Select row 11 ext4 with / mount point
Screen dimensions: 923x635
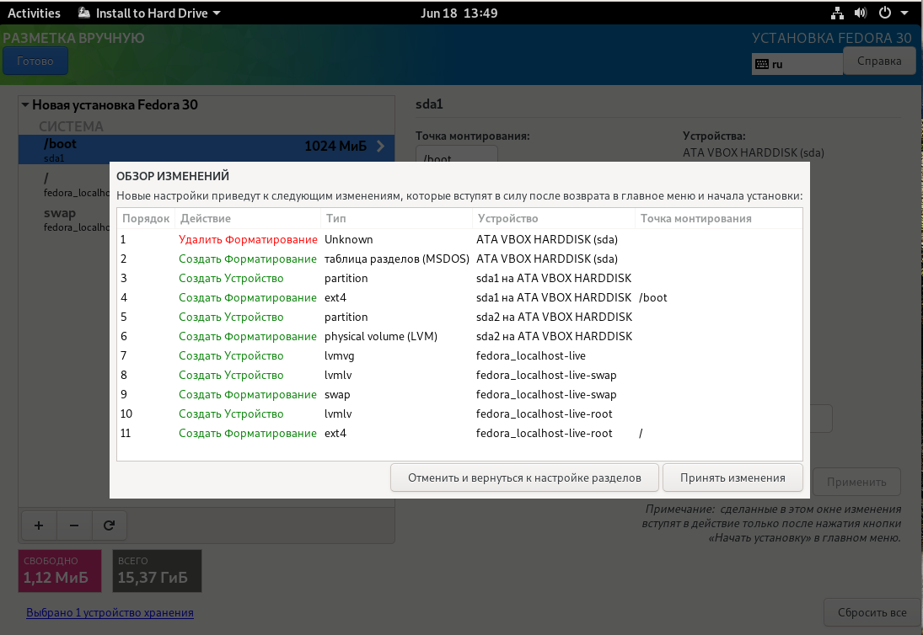pyautogui.click(x=459, y=434)
